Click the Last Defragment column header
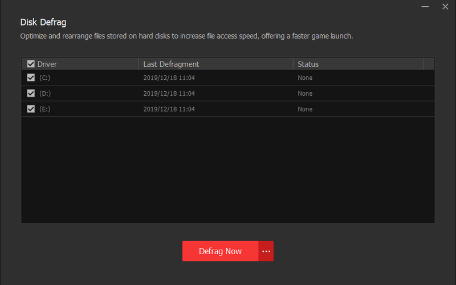This screenshot has width=456, height=285. 171,64
